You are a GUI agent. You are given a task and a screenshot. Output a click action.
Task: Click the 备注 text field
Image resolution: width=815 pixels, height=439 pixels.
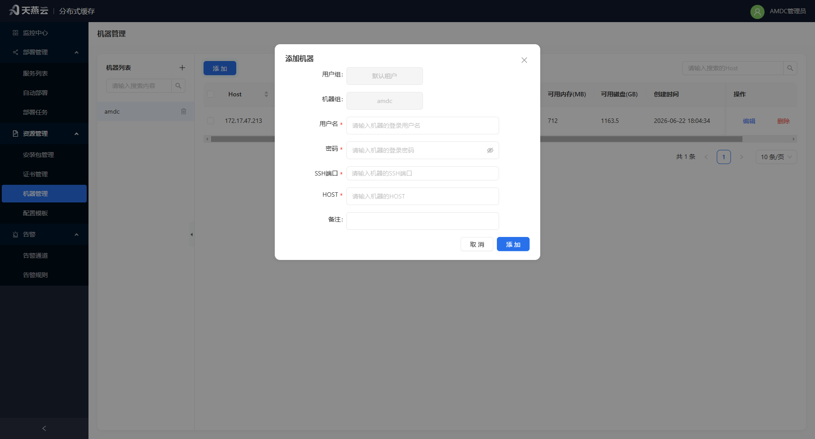coord(423,221)
